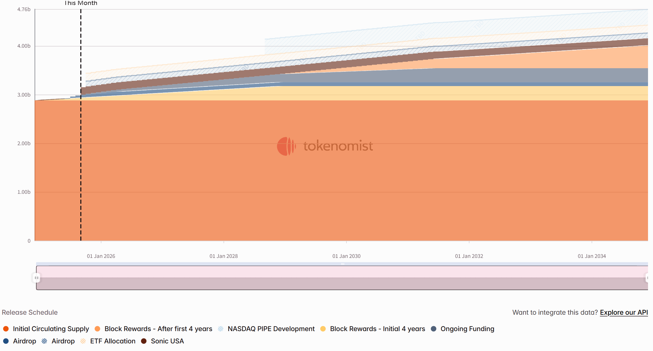
Task: Click the NASDAQ PIPE Development hatched legend icon
Action: coord(221,329)
